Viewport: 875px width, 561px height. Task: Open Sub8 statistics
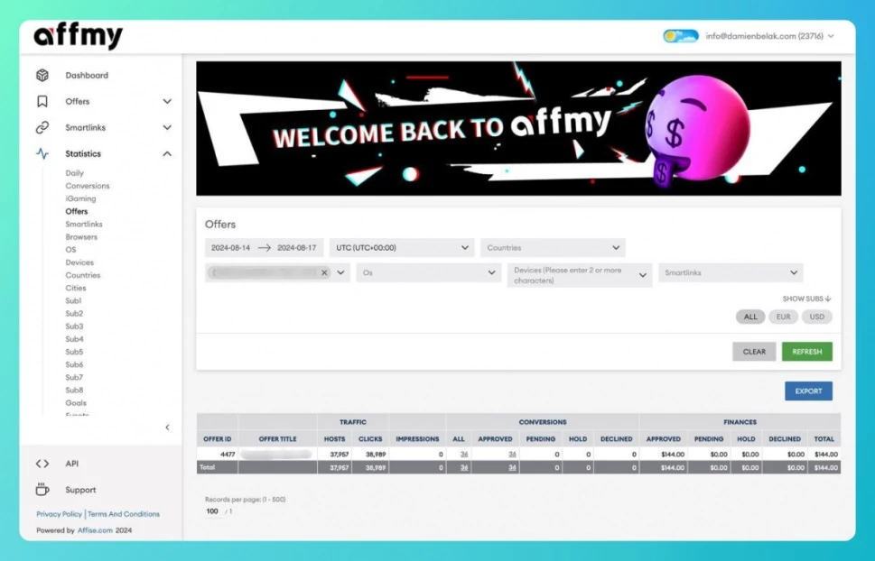click(74, 391)
